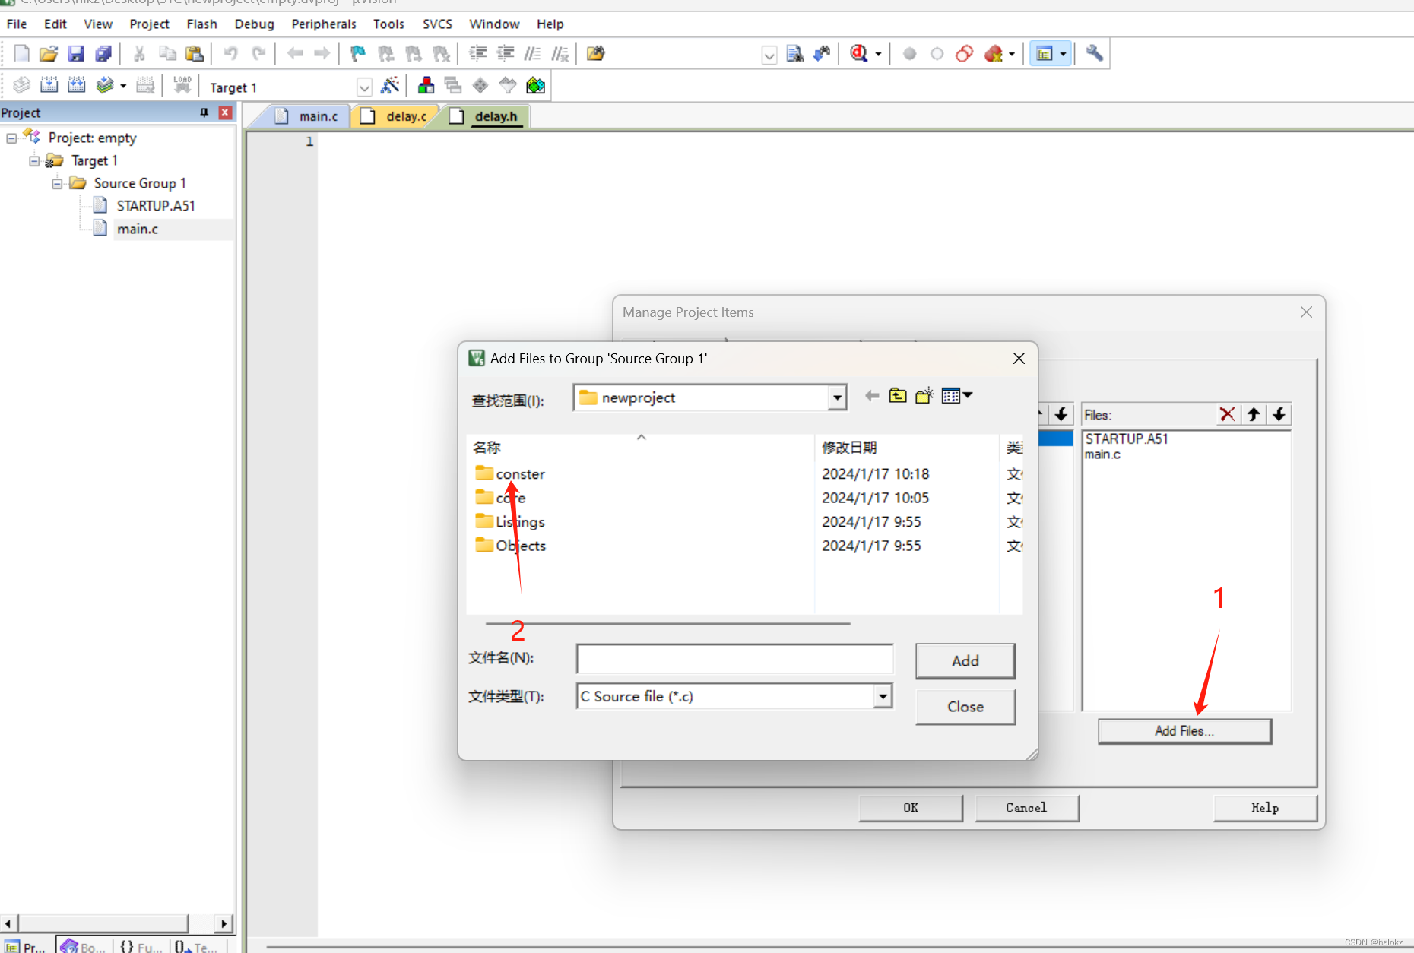Click the Create New Folder icon in dialog
Viewport: 1414px width, 953px height.
tap(924, 395)
